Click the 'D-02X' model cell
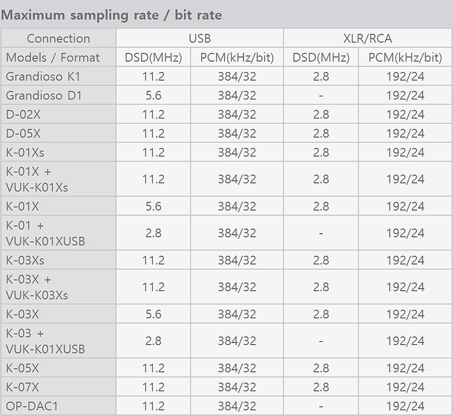This screenshot has height=416, width=453. tap(23, 115)
